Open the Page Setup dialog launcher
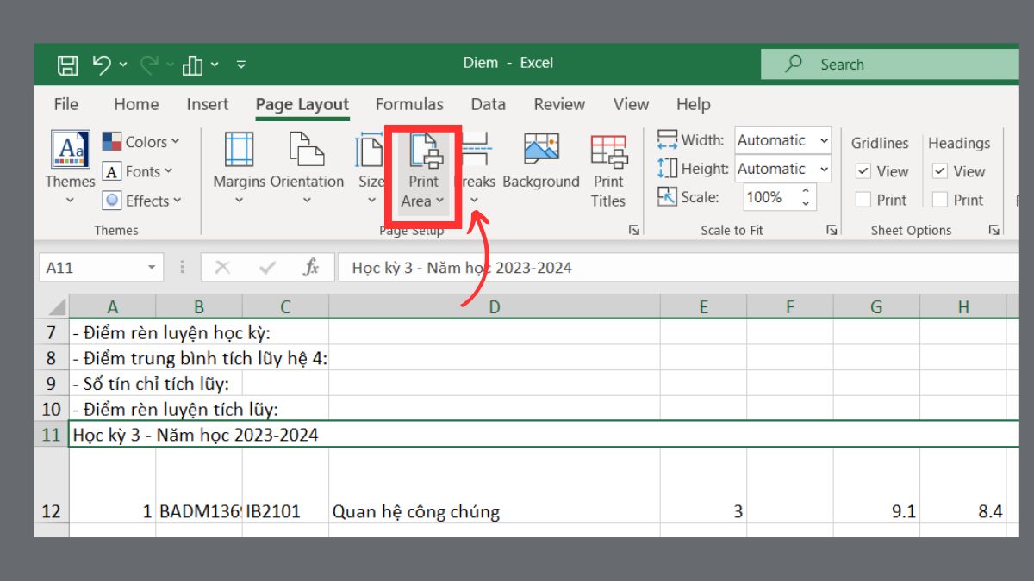1034x581 pixels. click(x=634, y=230)
